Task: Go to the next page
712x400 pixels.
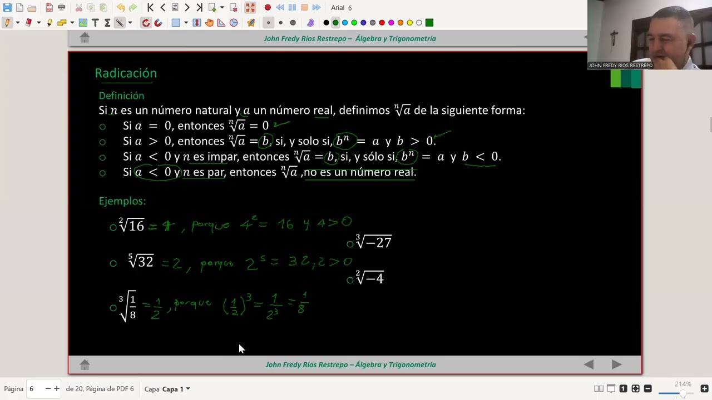Action: pyautogui.click(x=187, y=8)
